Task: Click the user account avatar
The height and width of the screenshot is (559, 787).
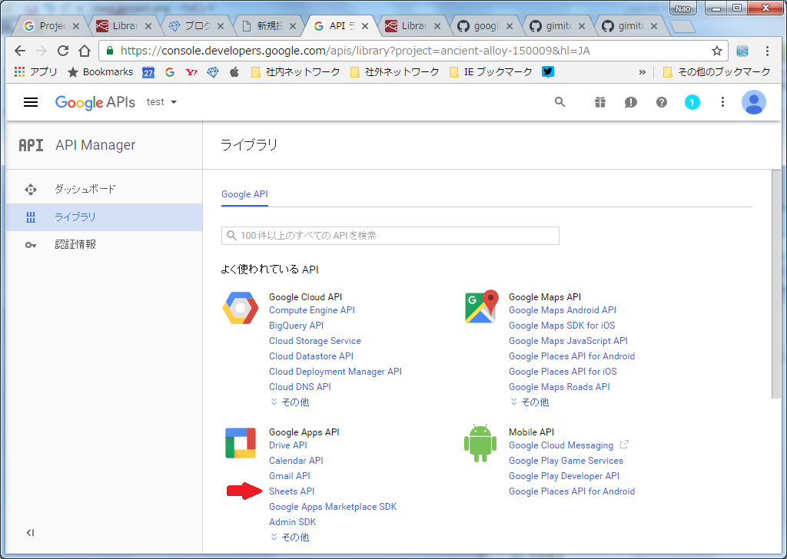Action: [x=753, y=102]
